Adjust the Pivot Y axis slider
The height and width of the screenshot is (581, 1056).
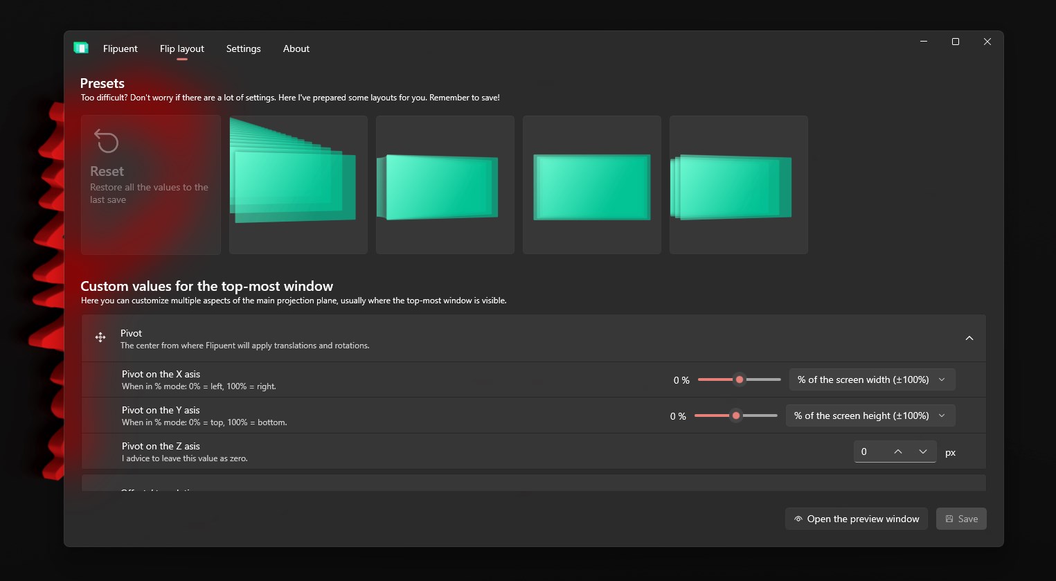click(736, 415)
